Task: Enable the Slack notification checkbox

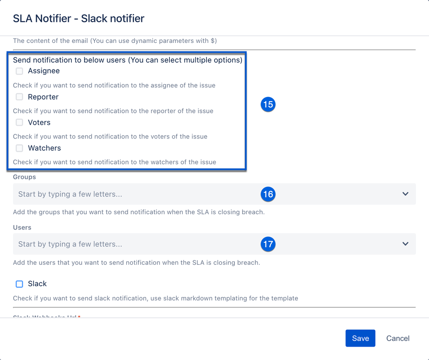Action: click(x=19, y=284)
